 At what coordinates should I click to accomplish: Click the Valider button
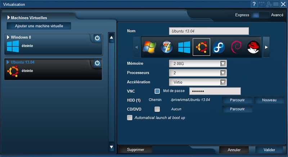(x=269, y=150)
